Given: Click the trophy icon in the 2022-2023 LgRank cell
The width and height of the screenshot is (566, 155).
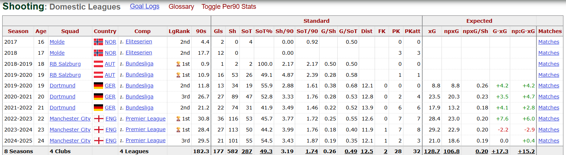Looking at the screenshot, I should [x=178, y=119].
